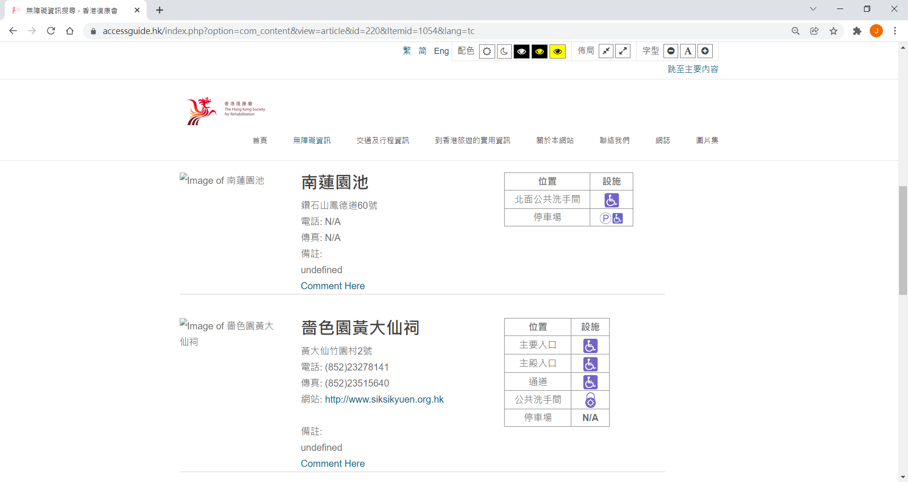
Task: Click the fax number (852)23515640
Action: pyautogui.click(x=357, y=383)
